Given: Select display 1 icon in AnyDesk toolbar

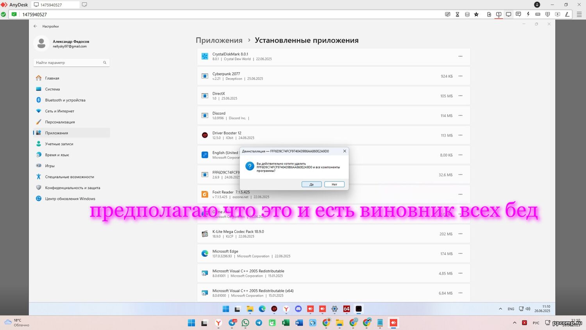Looking at the screenshot, I should [499, 14].
